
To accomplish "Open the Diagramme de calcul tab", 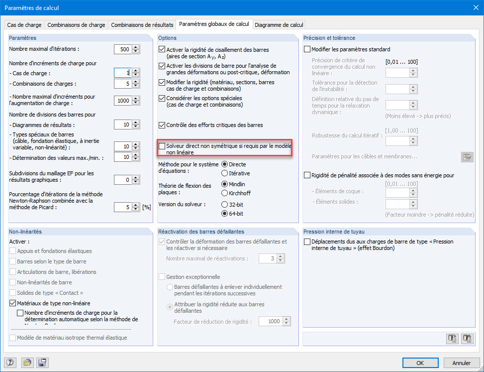I will (279, 25).
